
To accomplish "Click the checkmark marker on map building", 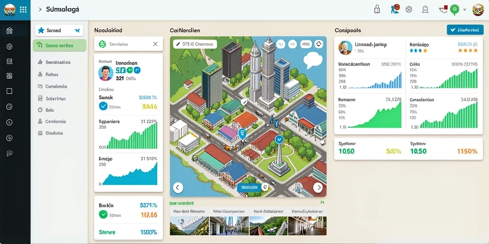I will pos(244,102).
